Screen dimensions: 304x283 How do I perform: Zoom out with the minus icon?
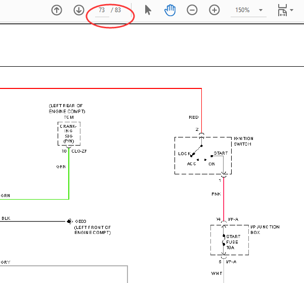coord(192,10)
